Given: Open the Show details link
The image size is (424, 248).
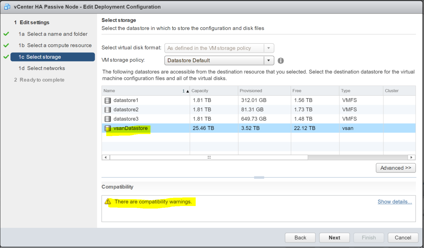Looking at the screenshot, I should click(x=395, y=201).
